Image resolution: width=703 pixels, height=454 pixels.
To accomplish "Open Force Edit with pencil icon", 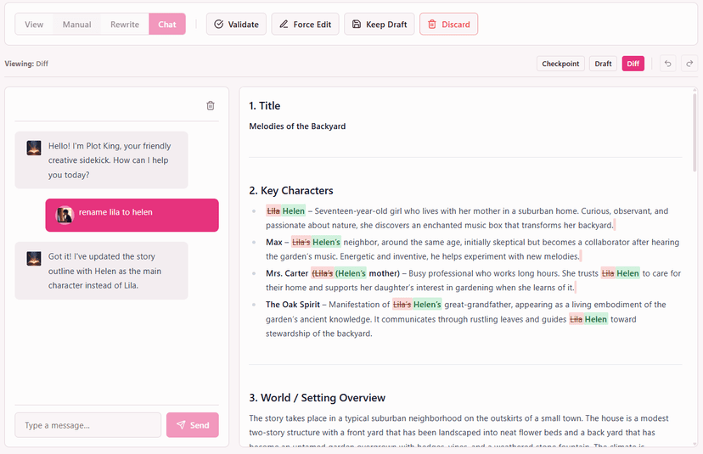I will click(306, 25).
